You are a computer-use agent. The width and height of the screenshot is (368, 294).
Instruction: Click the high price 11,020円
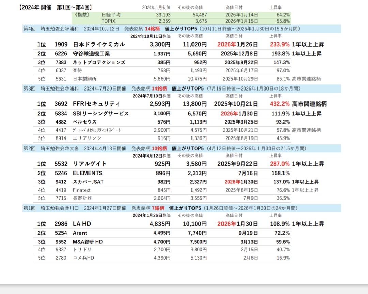[x=195, y=44]
